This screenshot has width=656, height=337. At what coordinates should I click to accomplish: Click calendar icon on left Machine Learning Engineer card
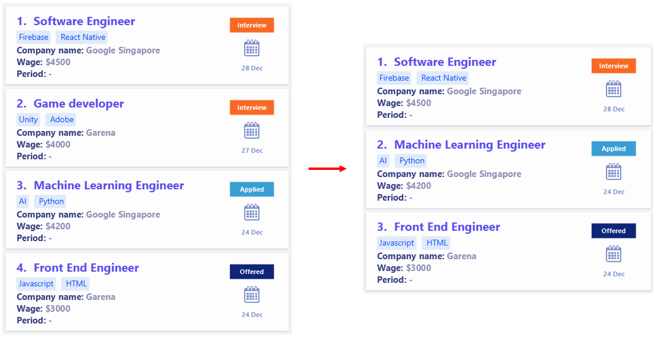[251, 212]
